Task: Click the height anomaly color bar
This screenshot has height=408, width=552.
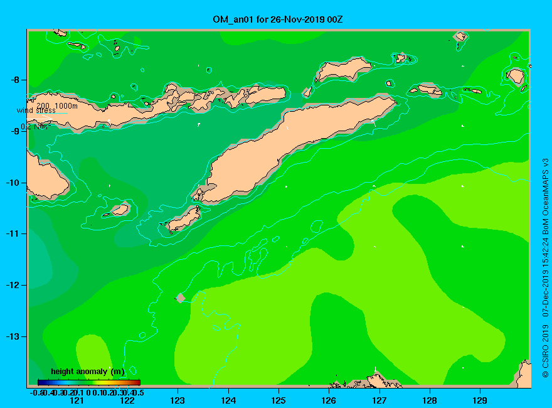Action: pyautogui.click(x=89, y=382)
